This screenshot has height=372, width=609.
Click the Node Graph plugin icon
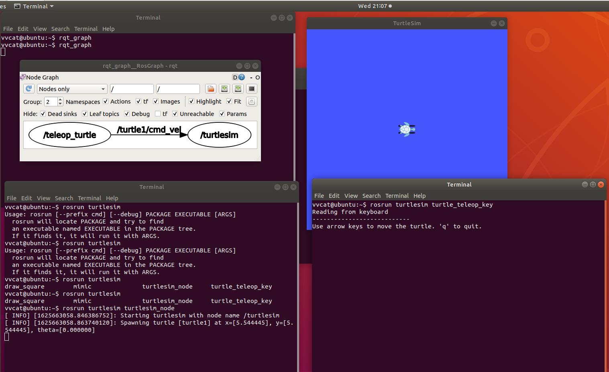click(23, 77)
